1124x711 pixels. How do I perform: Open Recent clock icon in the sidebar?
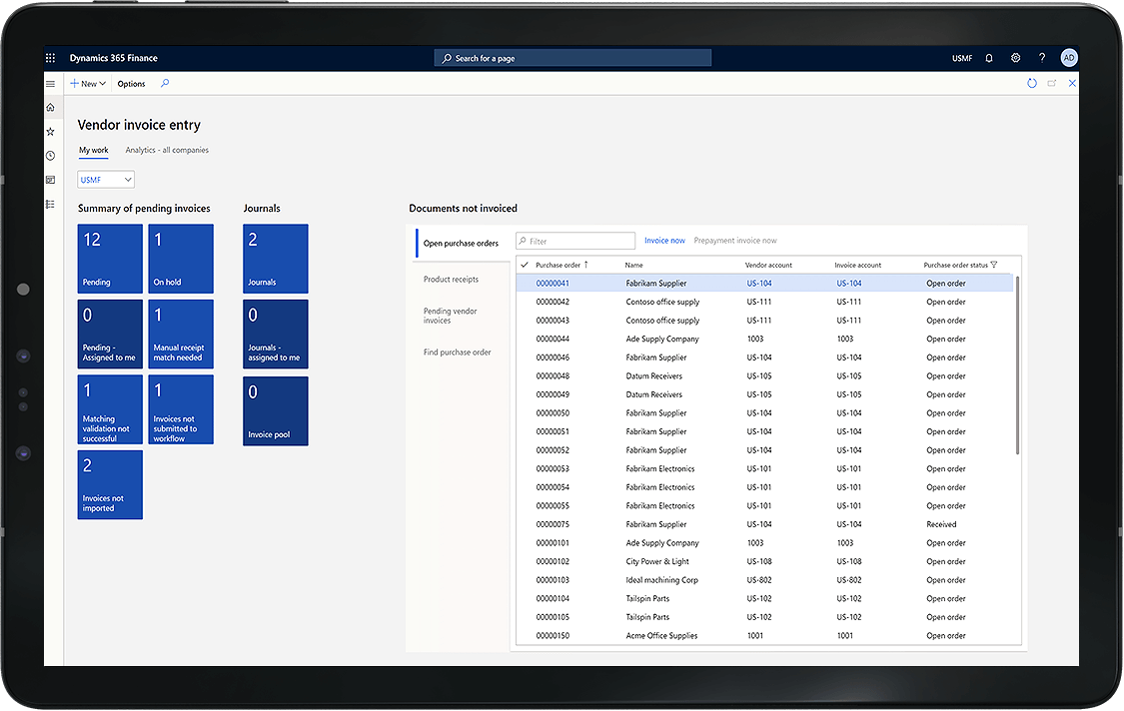tap(51, 156)
